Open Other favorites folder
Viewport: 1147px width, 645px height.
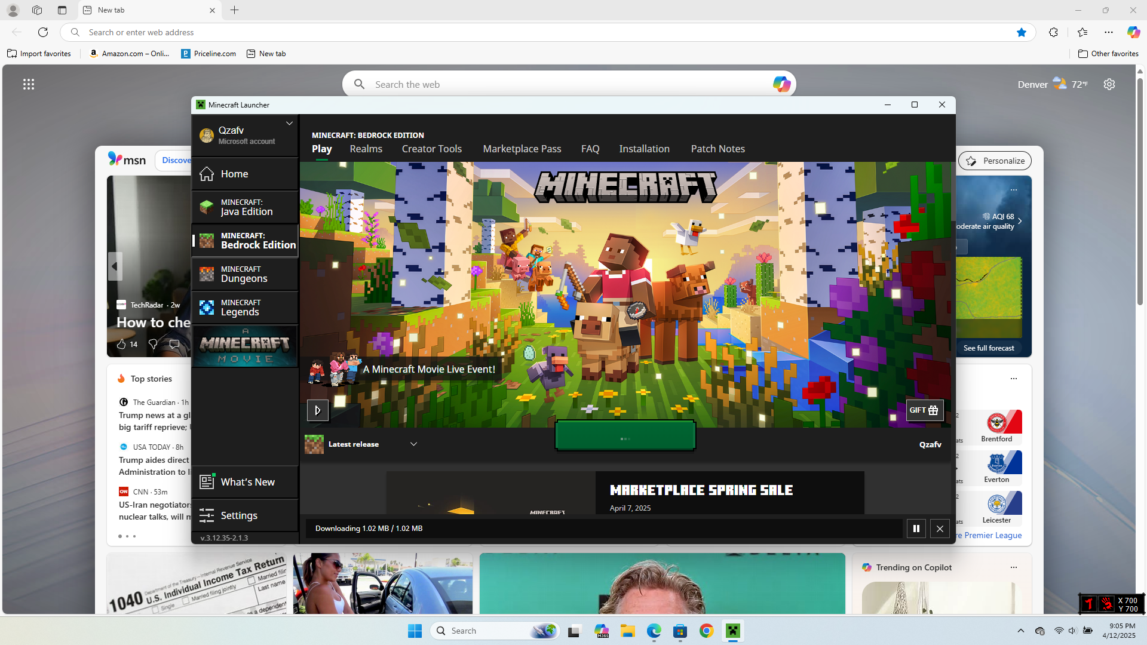tap(1108, 54)
